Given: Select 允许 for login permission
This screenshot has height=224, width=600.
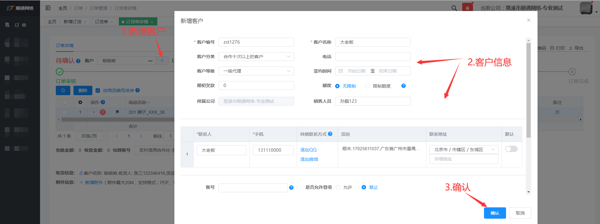Looking at the screenshot, I should (x=338, y=187).
